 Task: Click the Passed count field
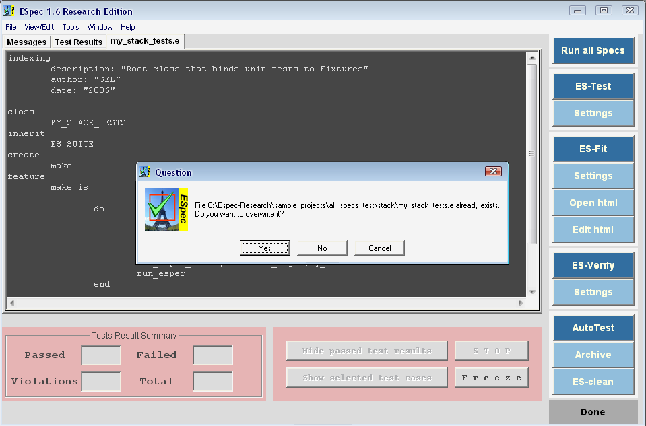[101, 355]
